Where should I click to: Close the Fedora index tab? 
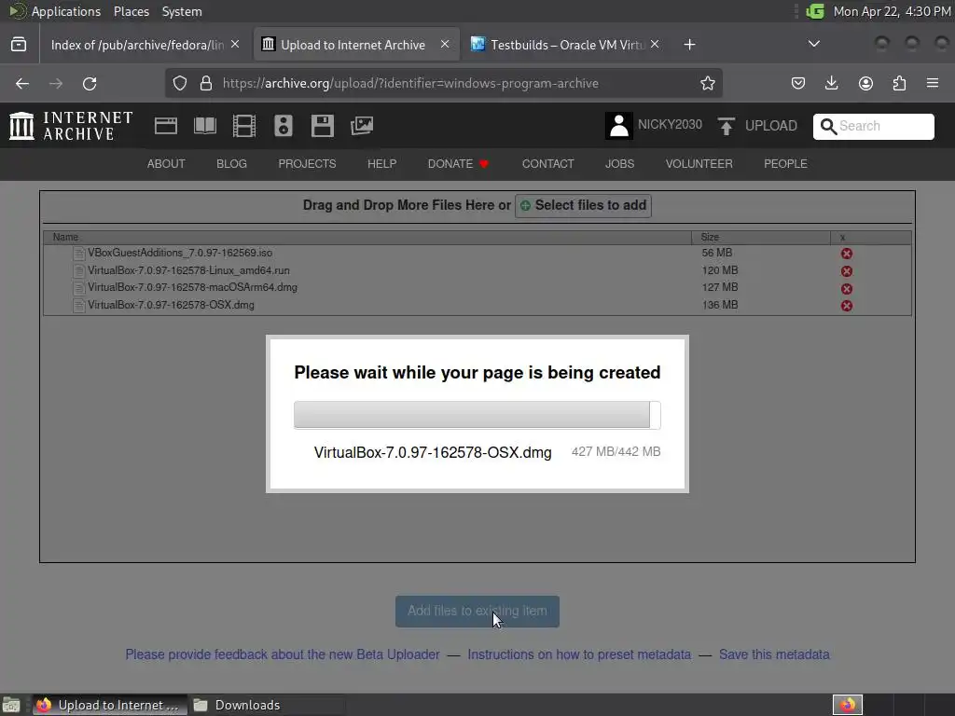(235, 45)
